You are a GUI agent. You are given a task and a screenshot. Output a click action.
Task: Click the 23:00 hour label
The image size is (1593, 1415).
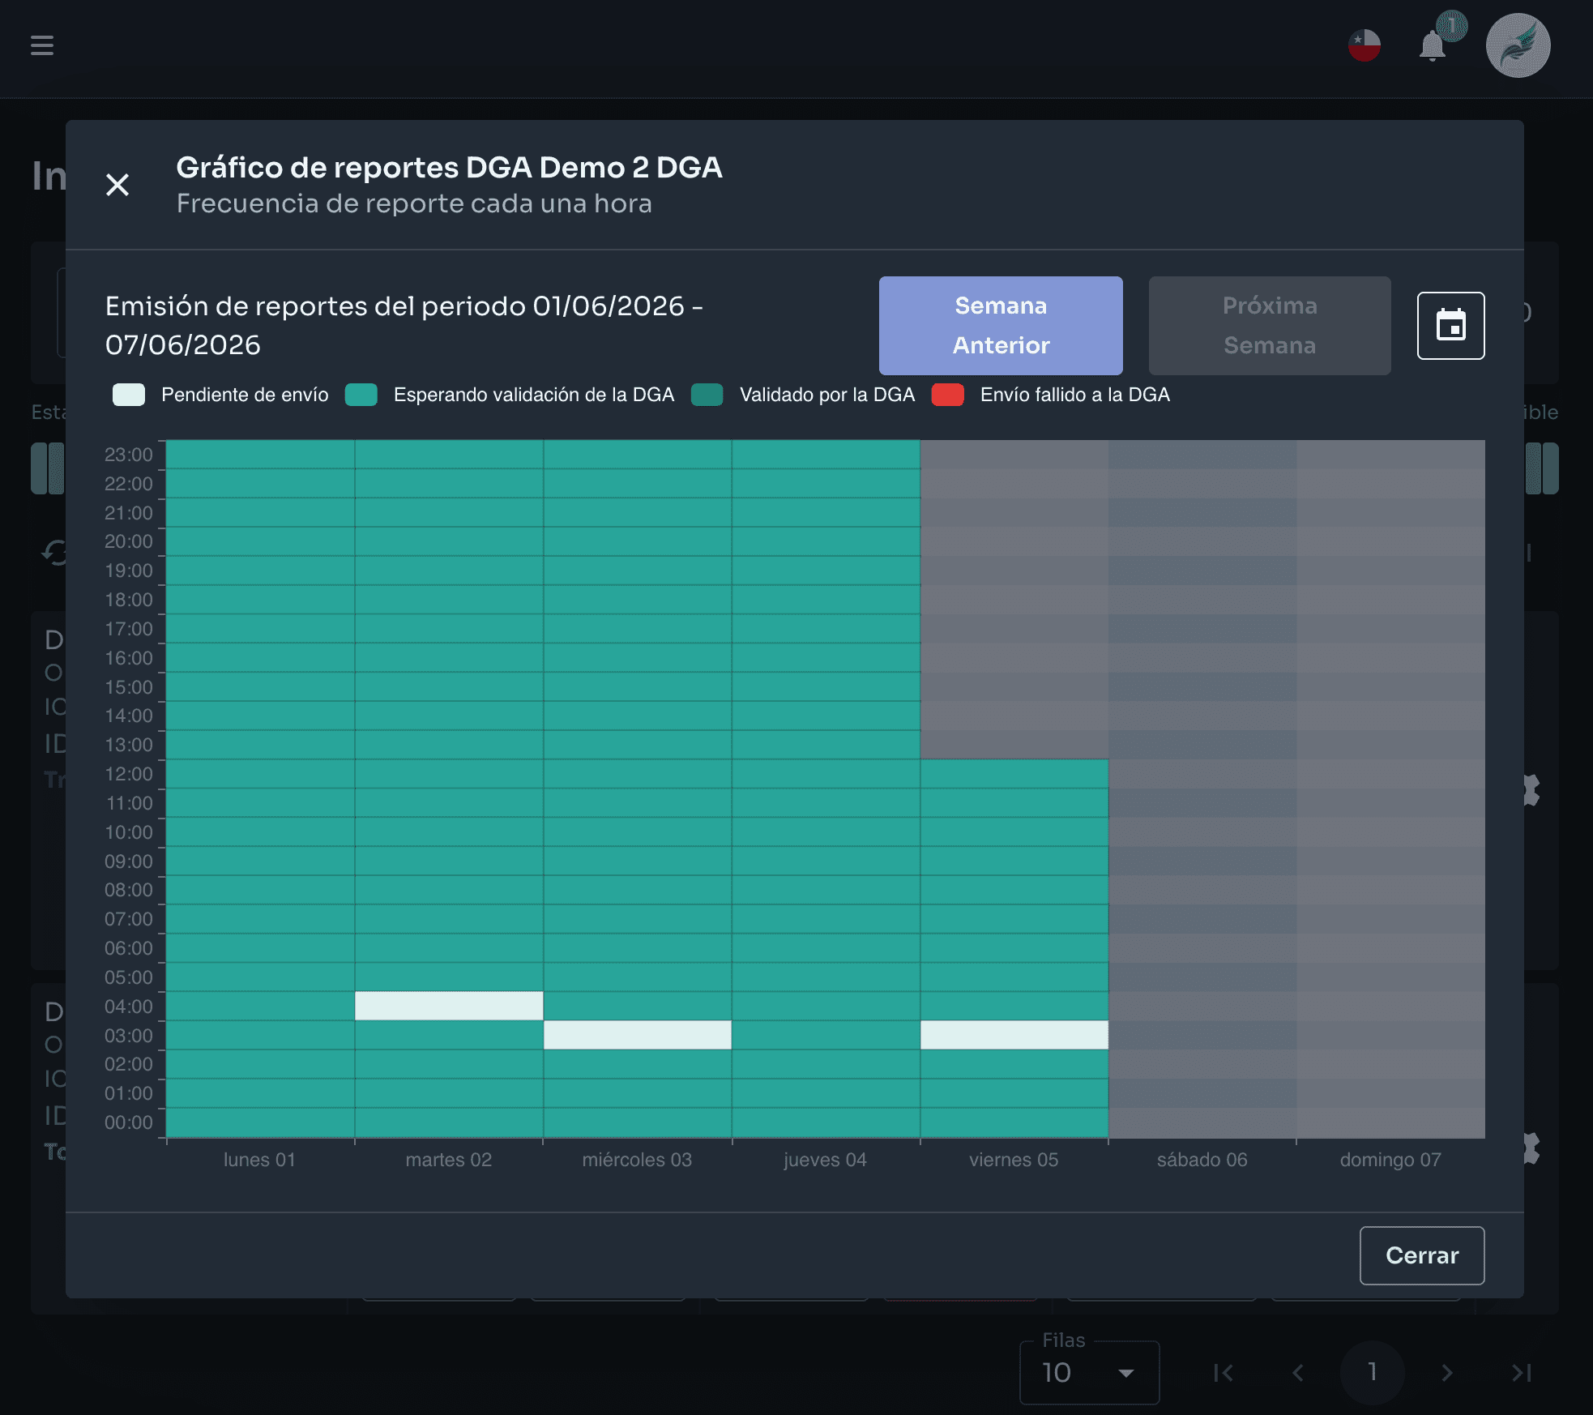click(129, 455)
